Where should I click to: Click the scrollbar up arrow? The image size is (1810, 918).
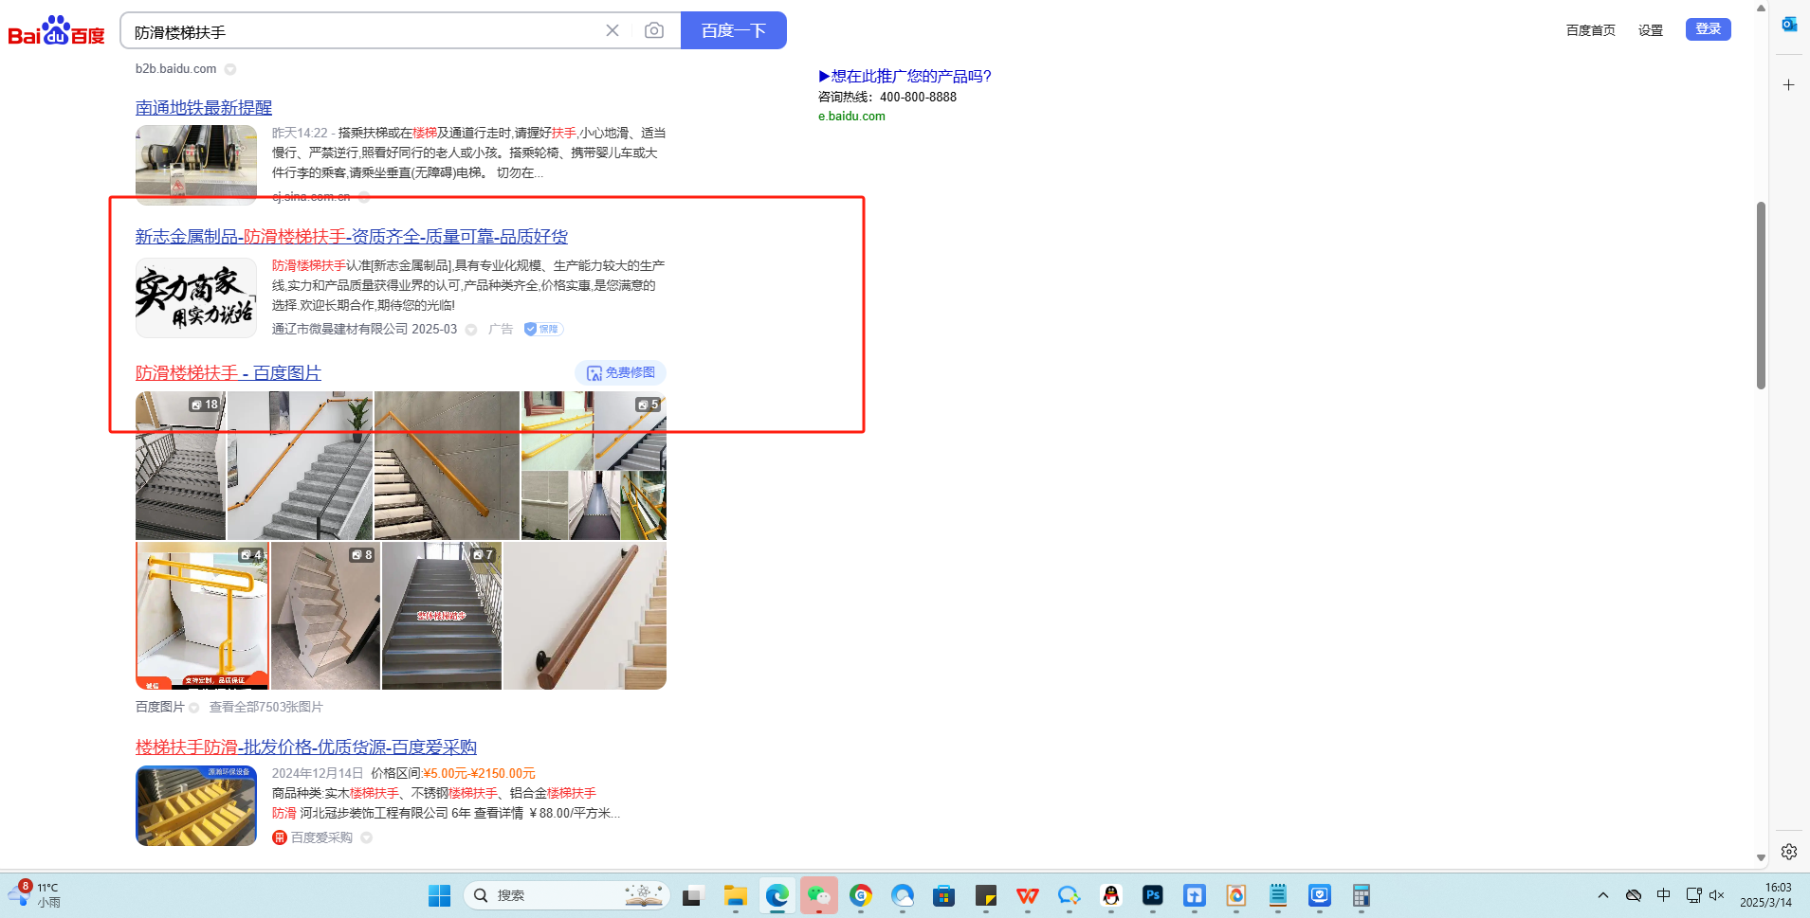1761,8
